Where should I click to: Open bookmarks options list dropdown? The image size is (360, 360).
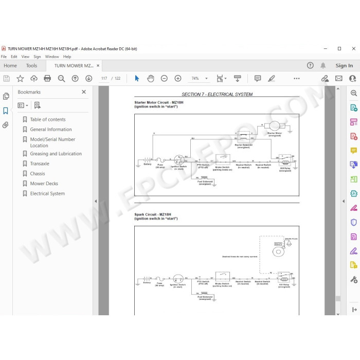click(23, 105)
